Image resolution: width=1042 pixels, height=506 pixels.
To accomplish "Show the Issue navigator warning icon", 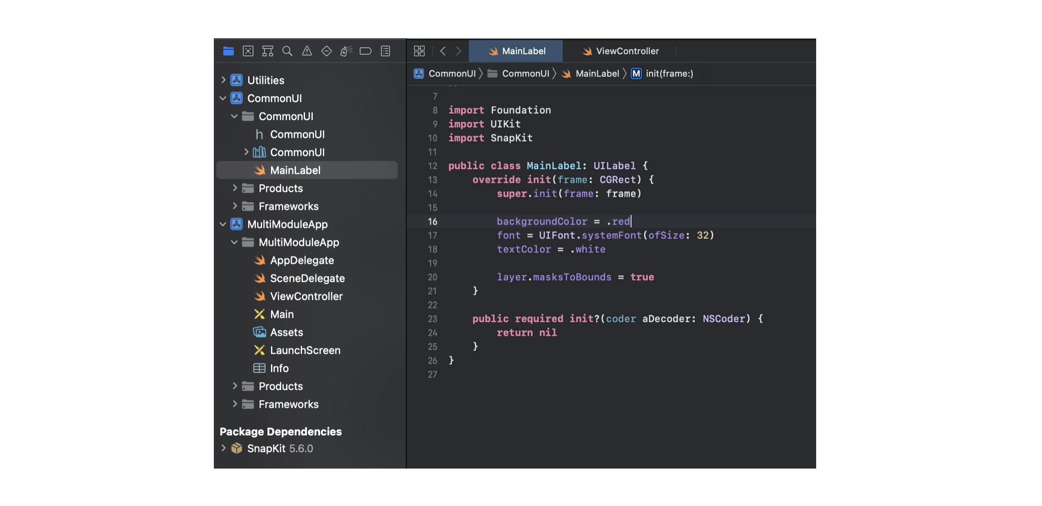I will point(307,51).
